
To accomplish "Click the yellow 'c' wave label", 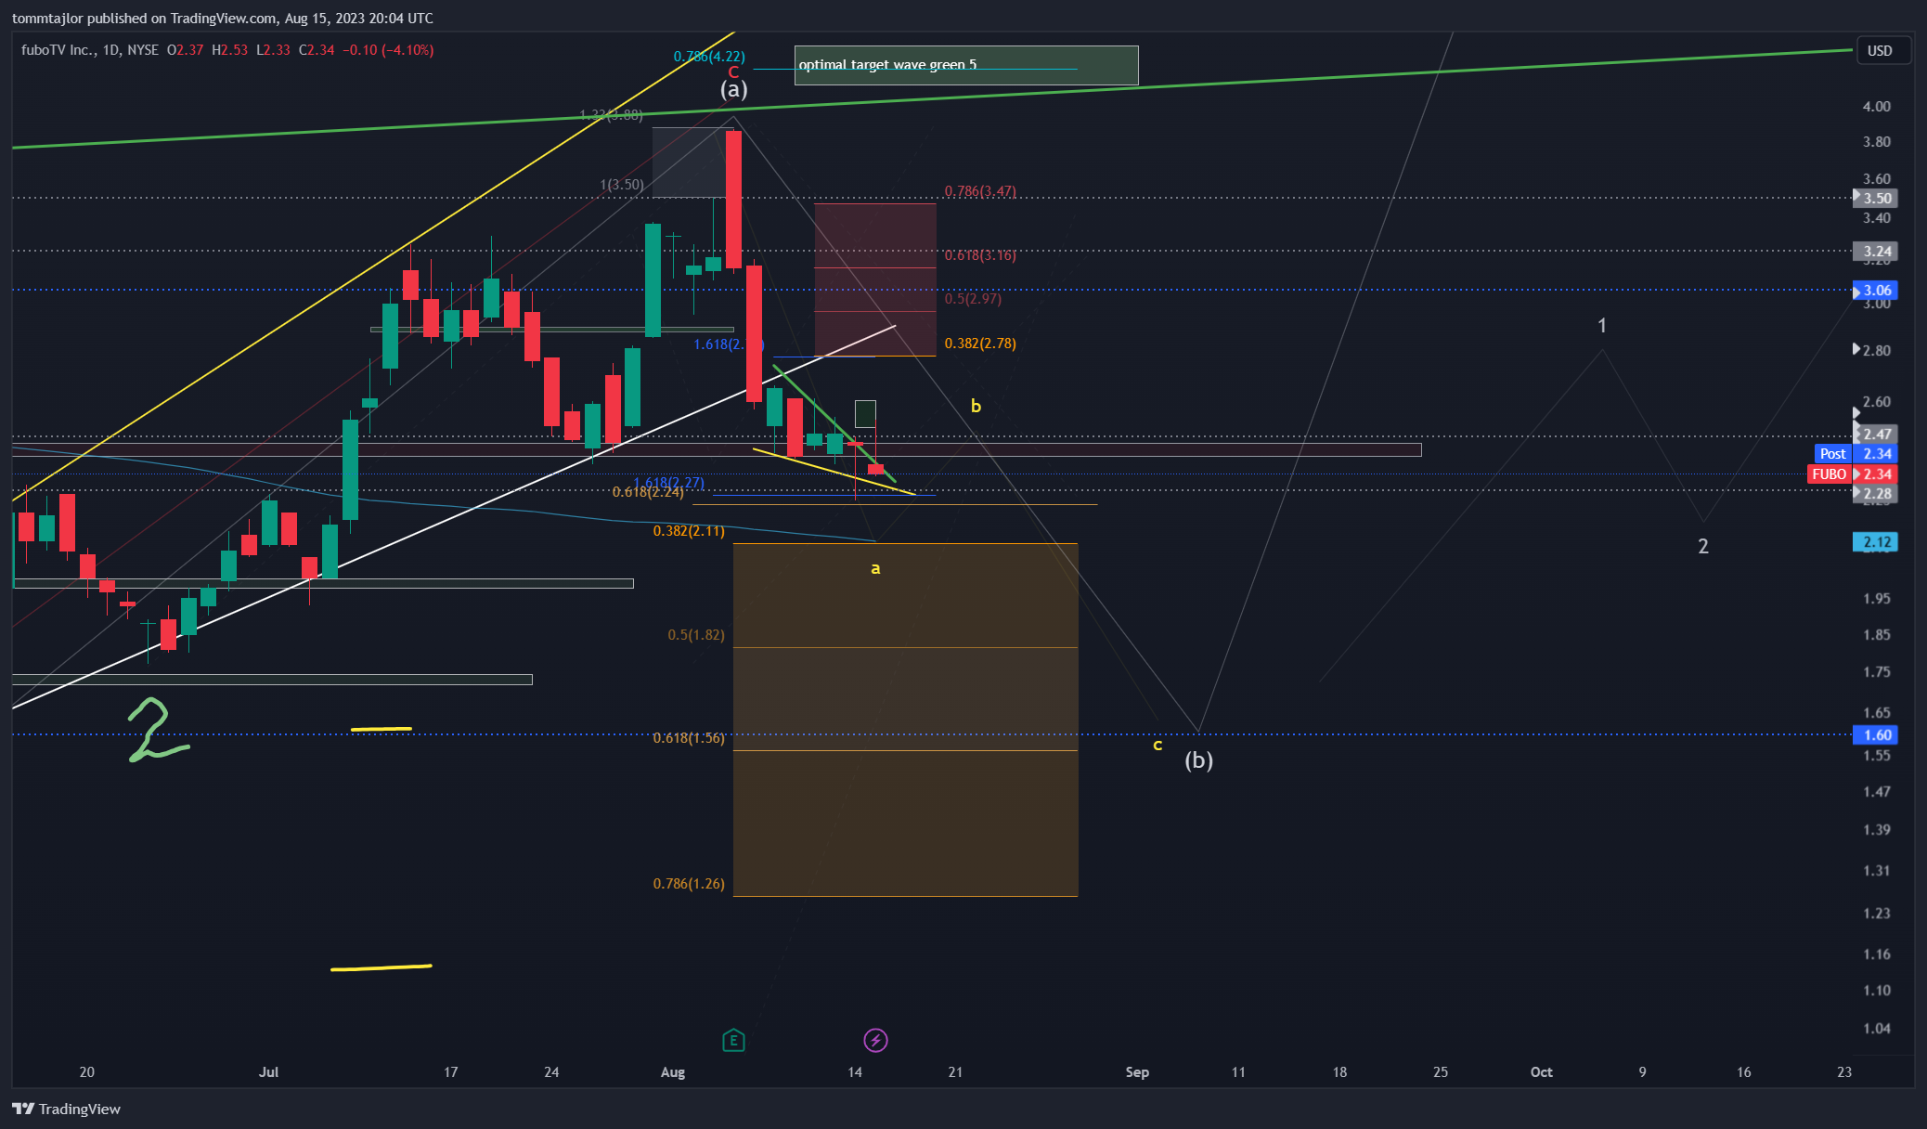I will coord(1157,746).
